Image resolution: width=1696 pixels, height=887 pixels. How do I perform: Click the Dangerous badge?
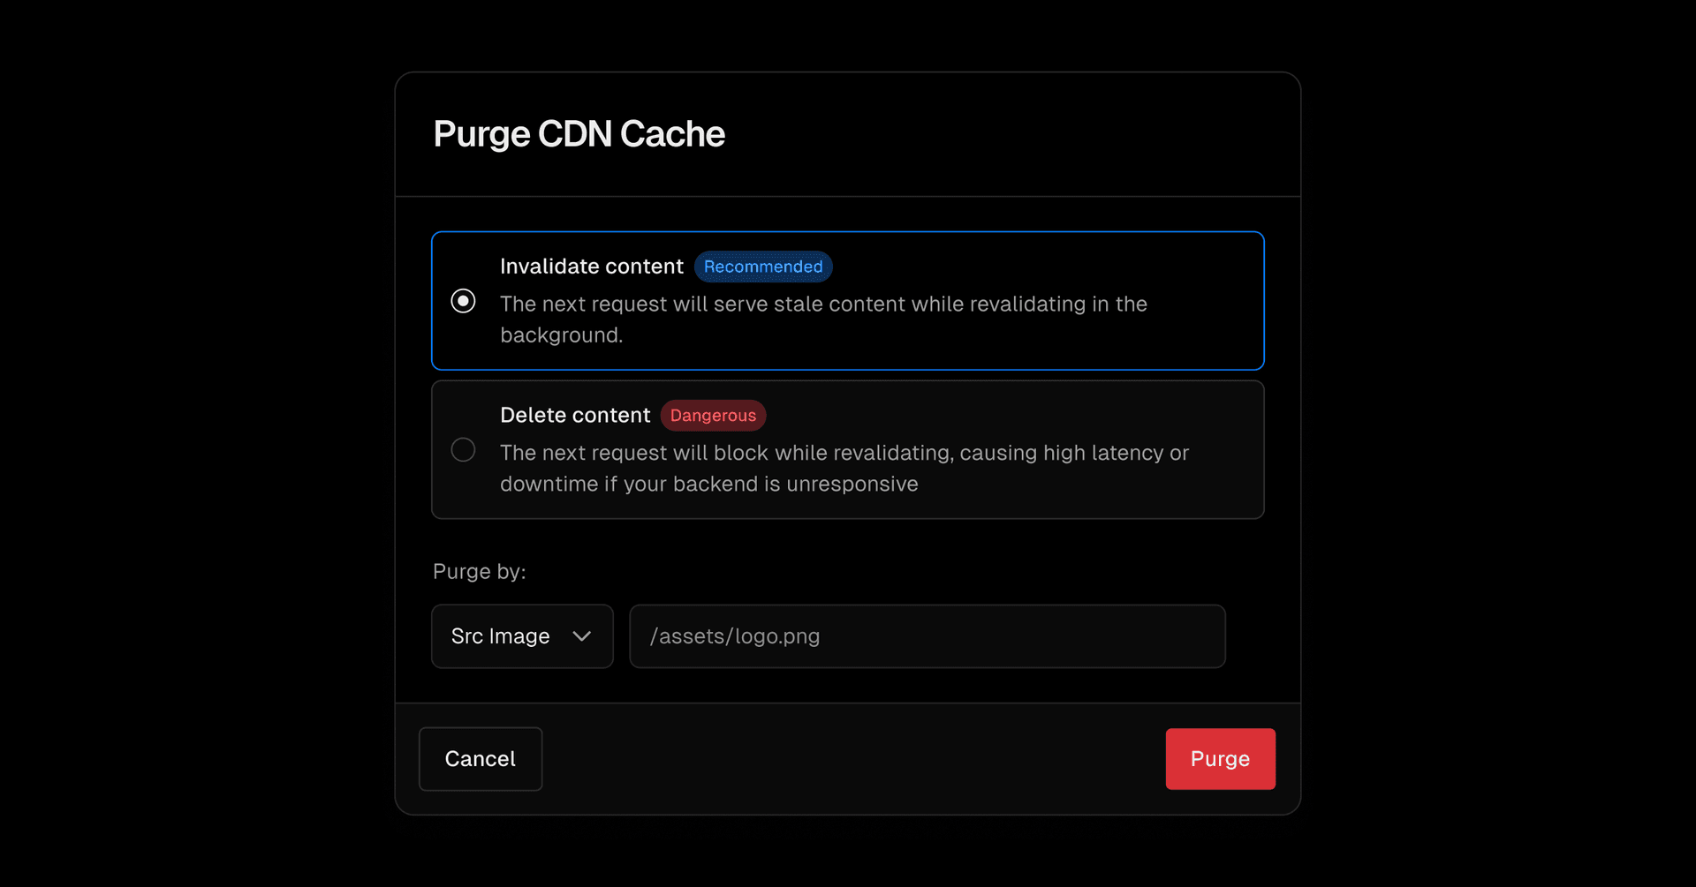[x=713, y=415]
